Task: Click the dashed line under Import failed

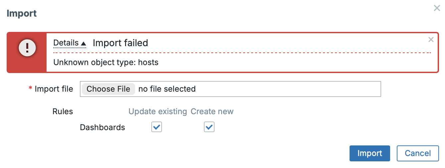Action: pos(242,53)
